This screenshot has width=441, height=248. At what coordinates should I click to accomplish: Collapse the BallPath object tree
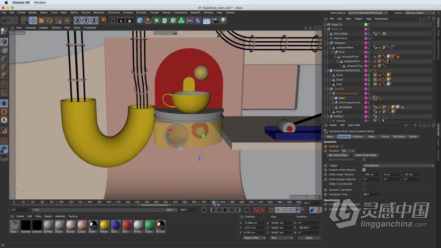pyautogui.click(x=328, y=116)
